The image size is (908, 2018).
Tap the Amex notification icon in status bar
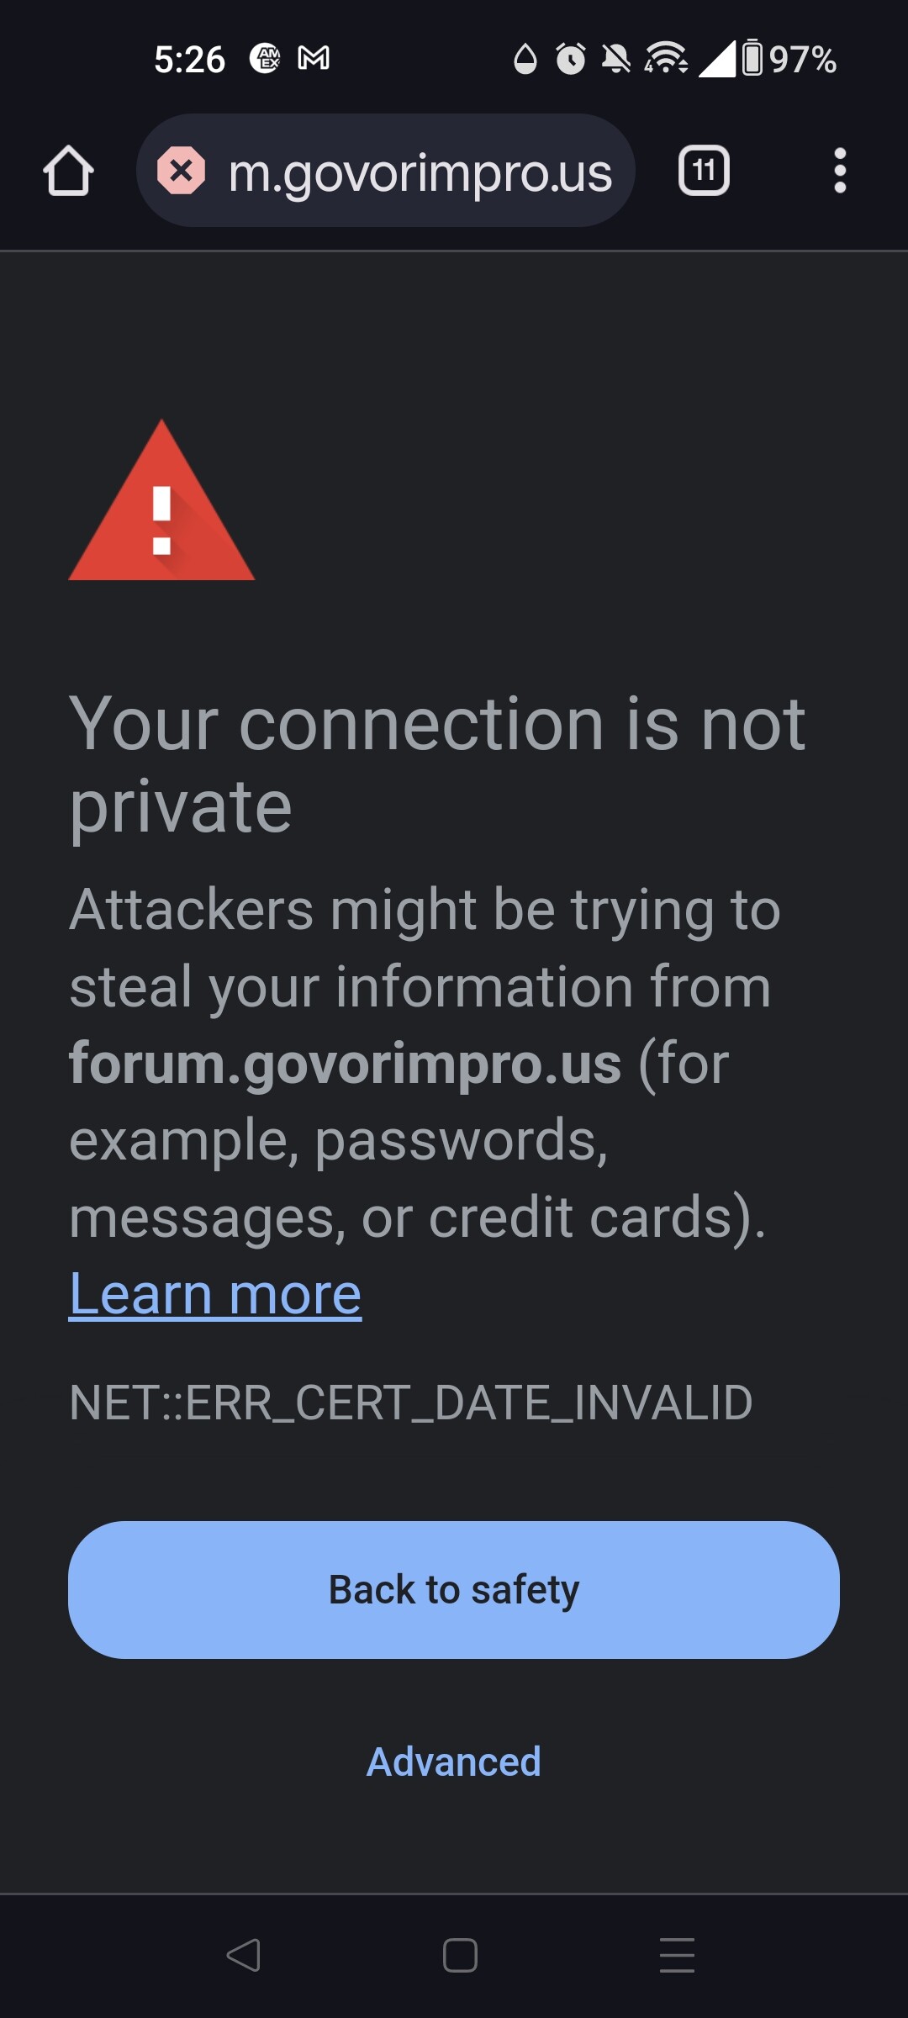click(265, 58)
